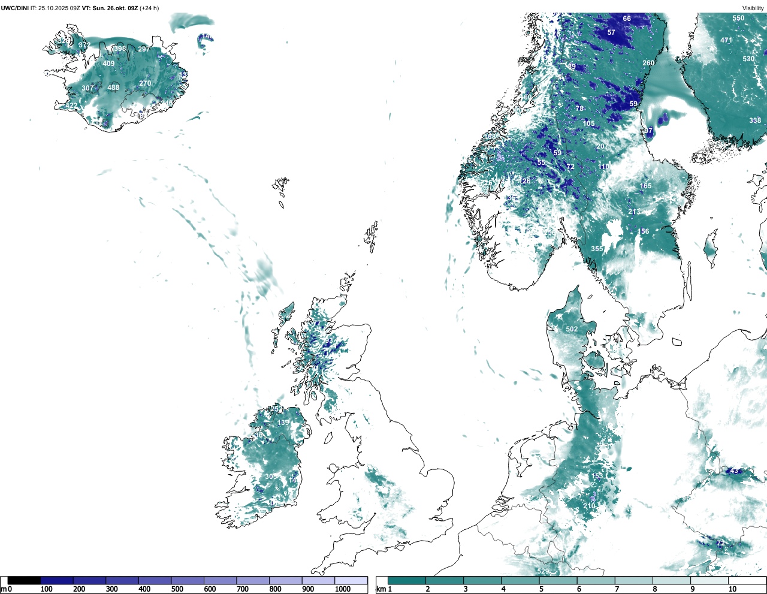Click the '260' value near the Swedish coast
The width and height of the screenshot is (767, 594).
point(648,63)
